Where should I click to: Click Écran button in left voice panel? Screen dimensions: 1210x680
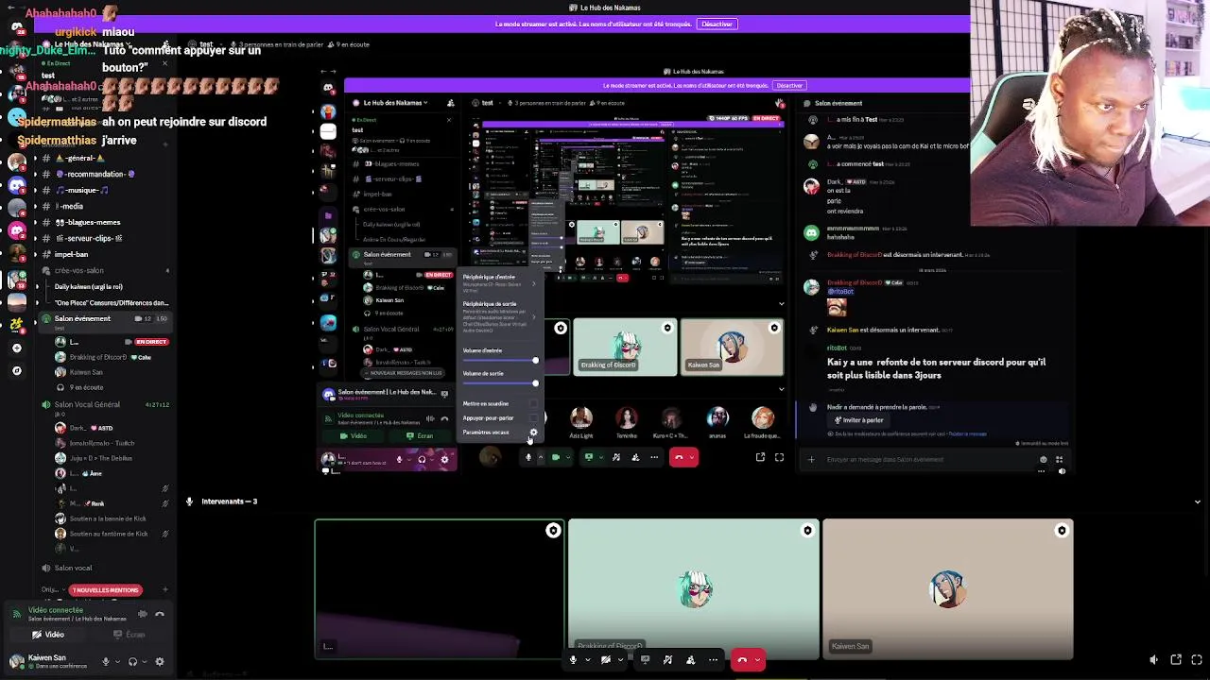click(x=130, y=635)
